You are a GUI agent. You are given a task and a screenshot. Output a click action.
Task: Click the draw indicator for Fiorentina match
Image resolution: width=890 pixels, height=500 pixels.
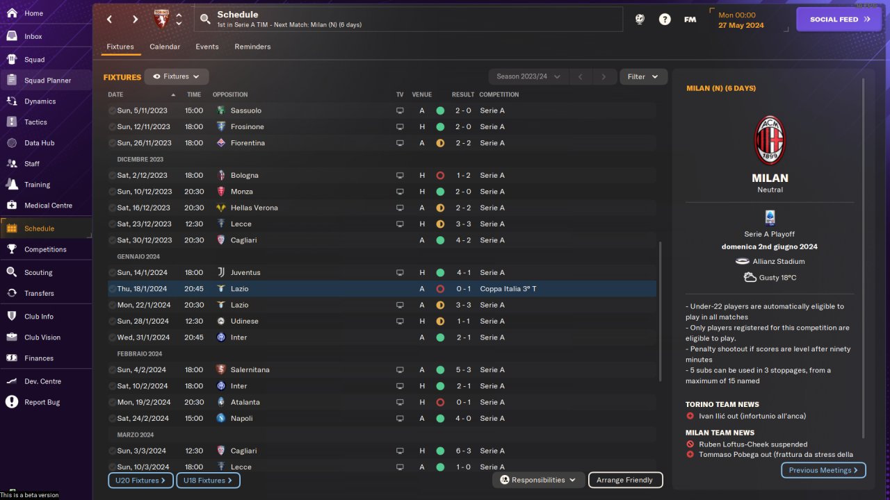tap(440, 143)
